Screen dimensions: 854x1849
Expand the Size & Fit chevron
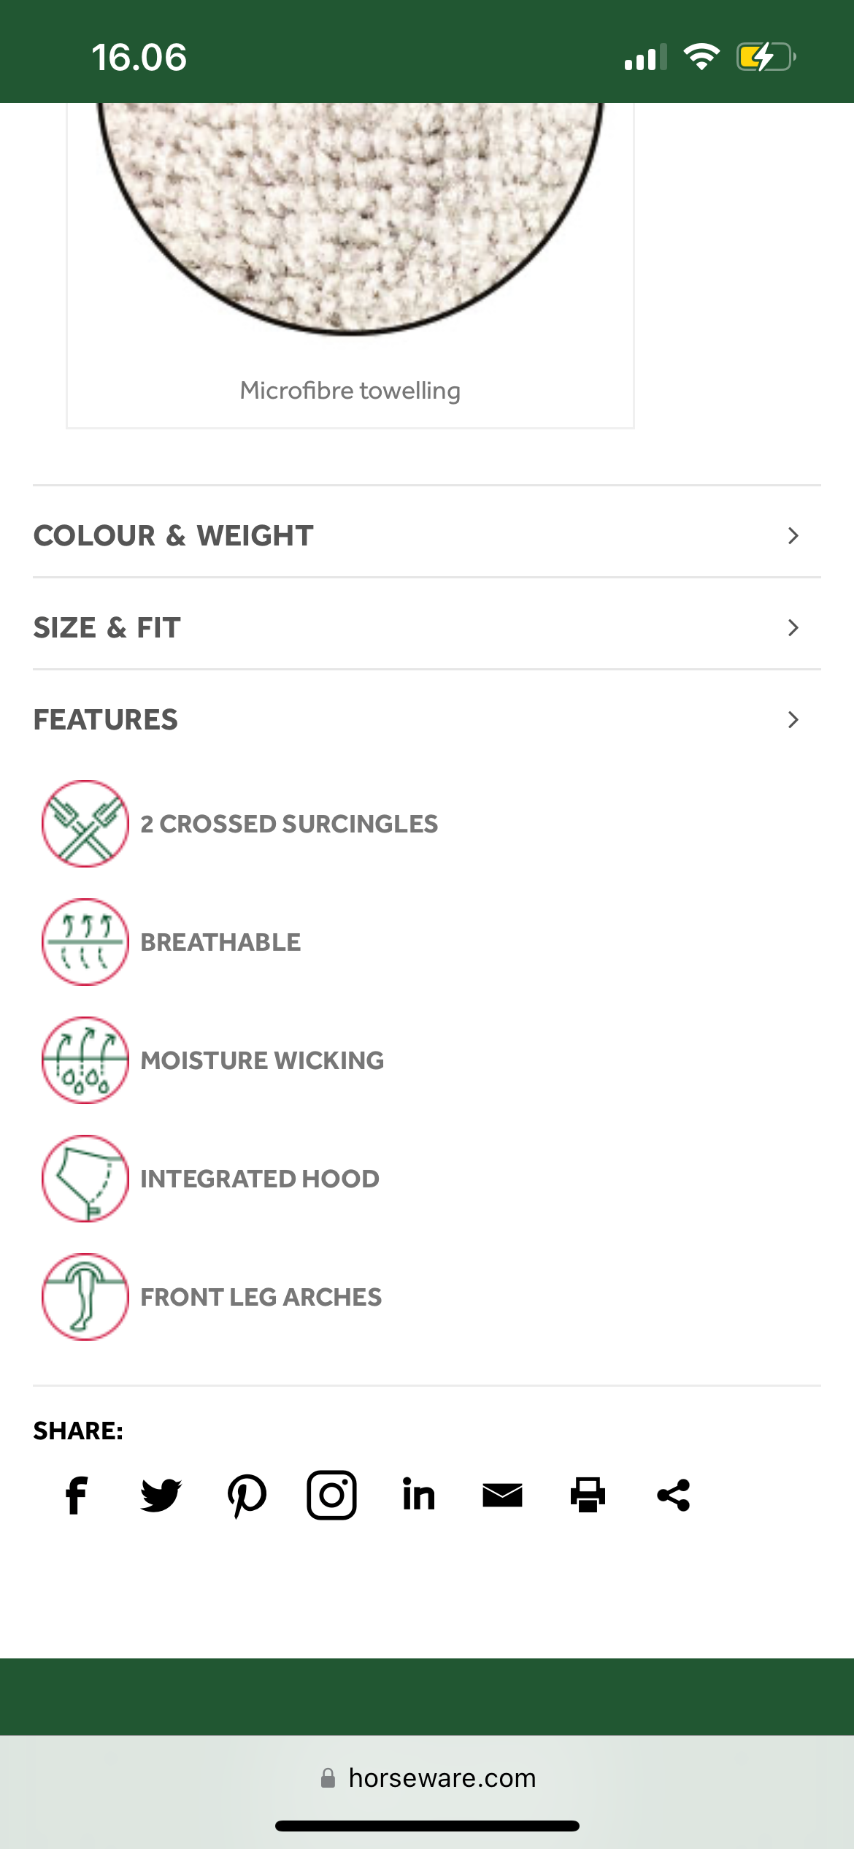[x=793, y=628]
